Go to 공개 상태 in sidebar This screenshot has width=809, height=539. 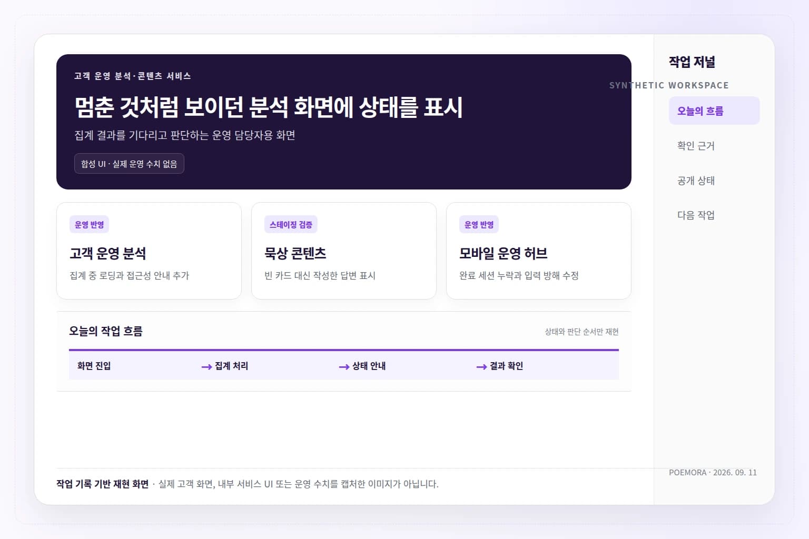click(714, 181)
